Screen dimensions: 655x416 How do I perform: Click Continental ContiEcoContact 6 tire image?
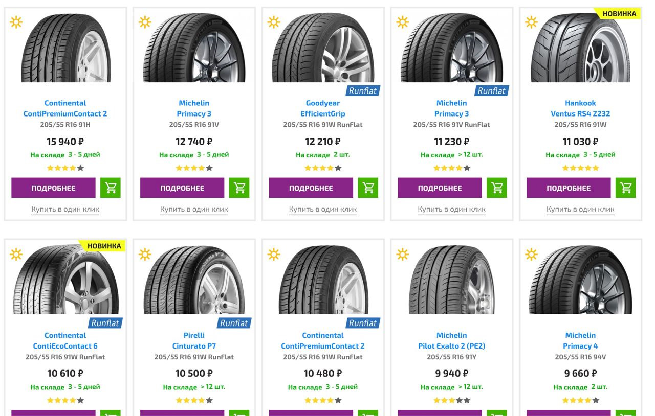pyautogui.click(x=66, y=281)
